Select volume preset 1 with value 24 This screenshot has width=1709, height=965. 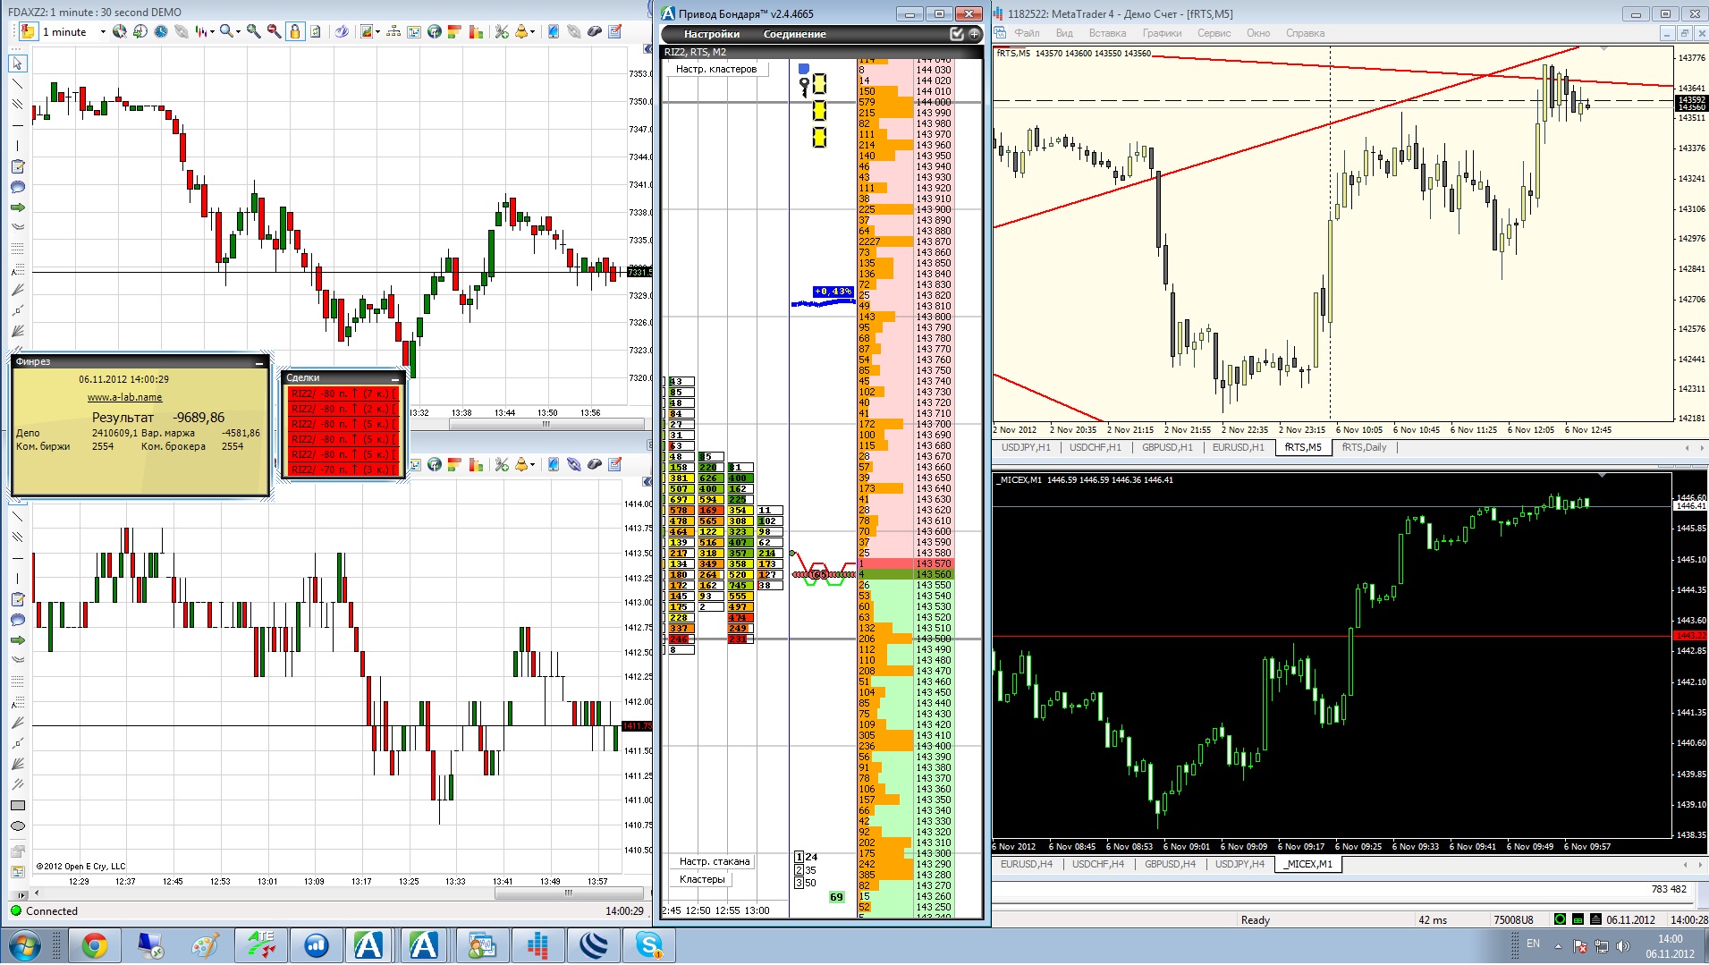click(x=806, y=857)
